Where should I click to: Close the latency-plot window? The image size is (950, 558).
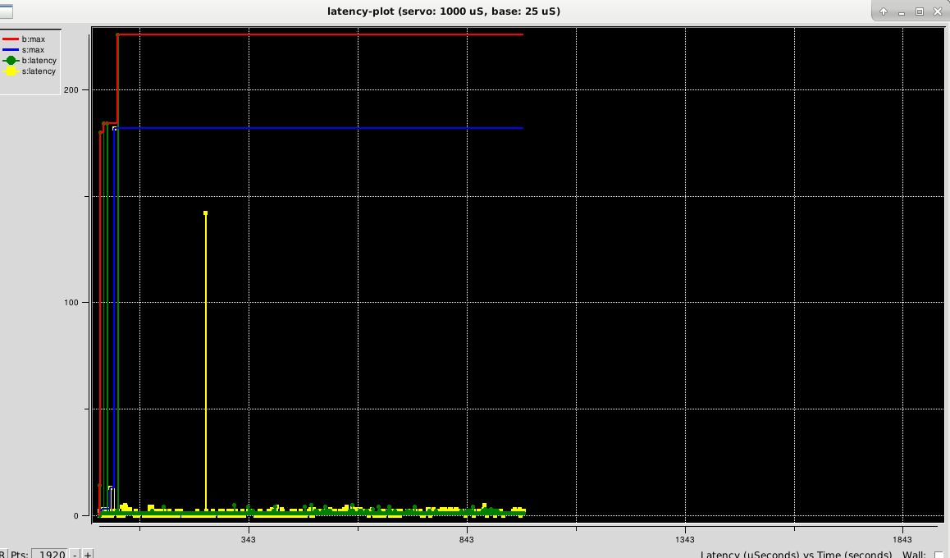click(938, 11)
